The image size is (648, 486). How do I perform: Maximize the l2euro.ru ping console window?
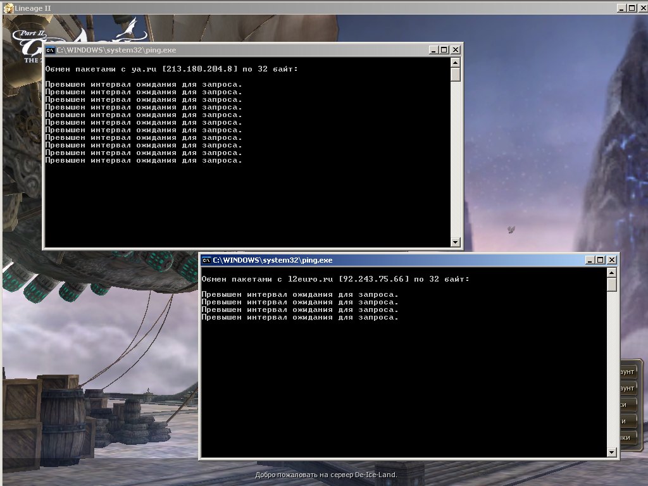pos(600,260)
